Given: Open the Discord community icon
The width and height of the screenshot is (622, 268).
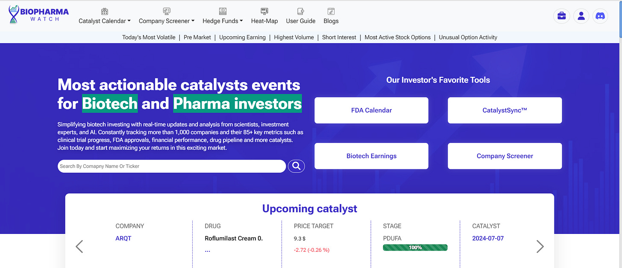Looking at the screenshot, I should coord(600,16).
